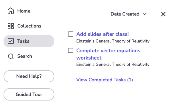Click the Need Help? button
The width and height of the screenshot is (177, 108).
29,76
